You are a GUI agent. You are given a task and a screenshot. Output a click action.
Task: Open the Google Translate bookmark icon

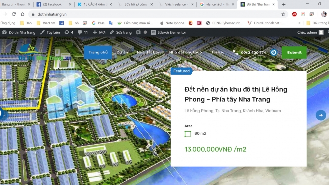(111, 23)
